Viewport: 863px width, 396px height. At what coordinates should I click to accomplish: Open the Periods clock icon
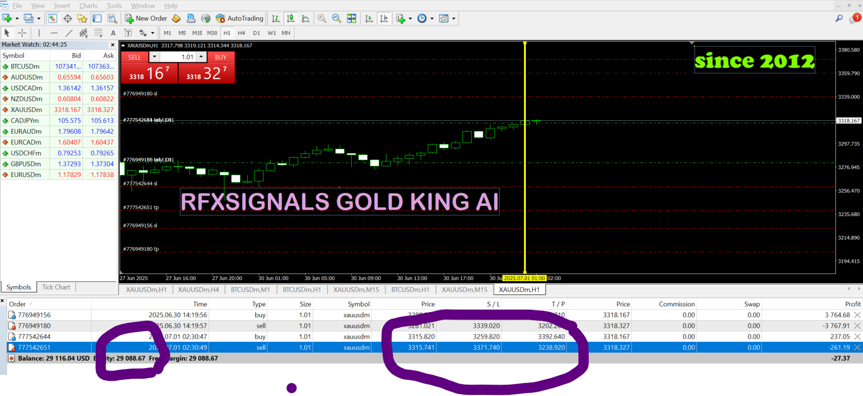click(x=422, y=18)
